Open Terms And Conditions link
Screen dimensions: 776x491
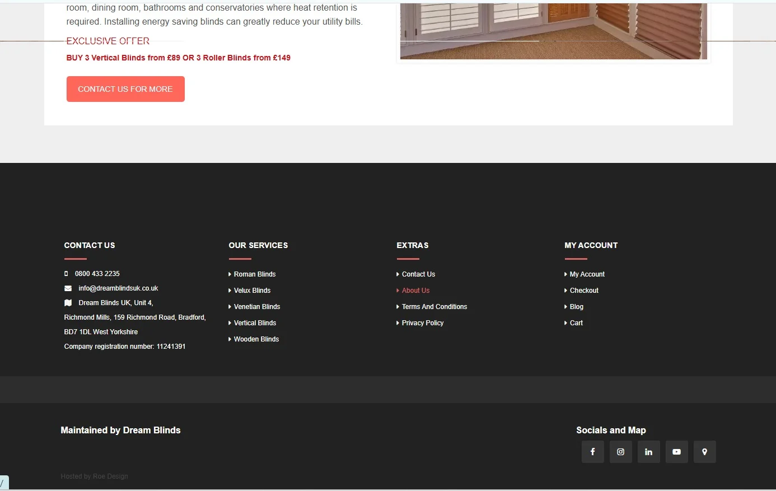coord(434,307)
